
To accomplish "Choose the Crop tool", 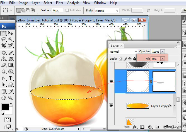I will [4, 46].
